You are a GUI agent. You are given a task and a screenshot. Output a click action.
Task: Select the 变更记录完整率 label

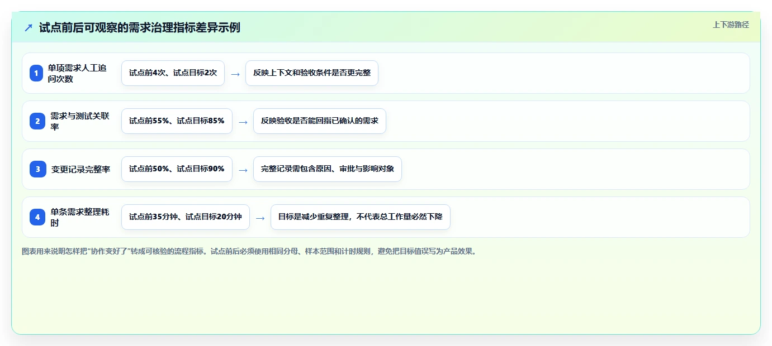pos(81,169)
